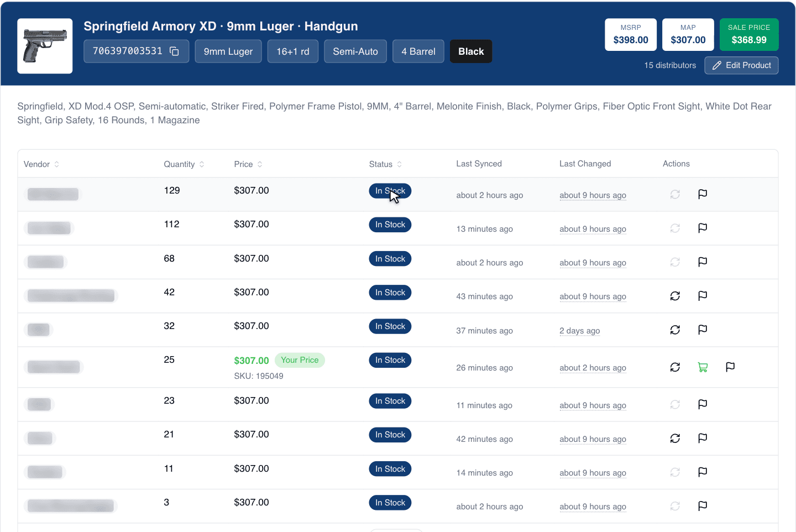Click the MSRP $398.00 price card

coord(631,35)
